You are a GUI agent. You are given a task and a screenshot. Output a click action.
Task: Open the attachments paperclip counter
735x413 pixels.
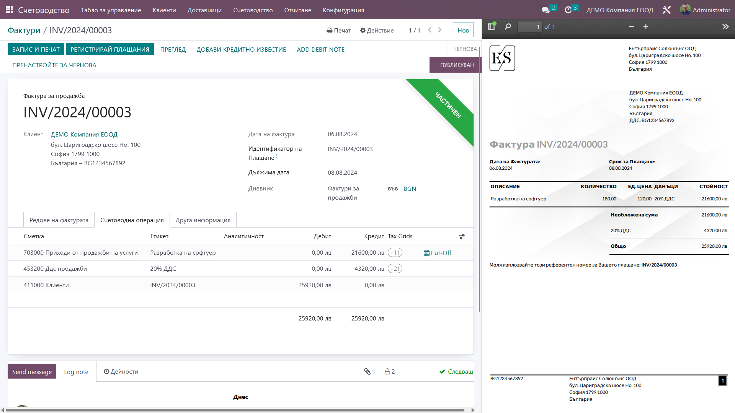(x=369, y=371)
